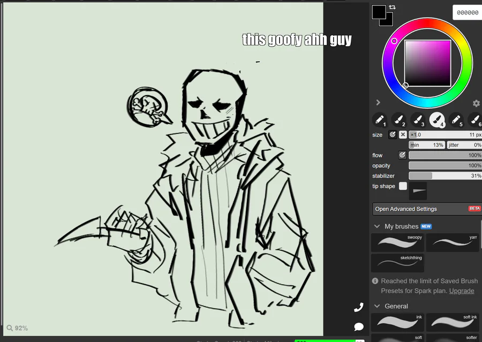482x342 pixels.
Task: Collapse the My brushes section
Action: 377,226
